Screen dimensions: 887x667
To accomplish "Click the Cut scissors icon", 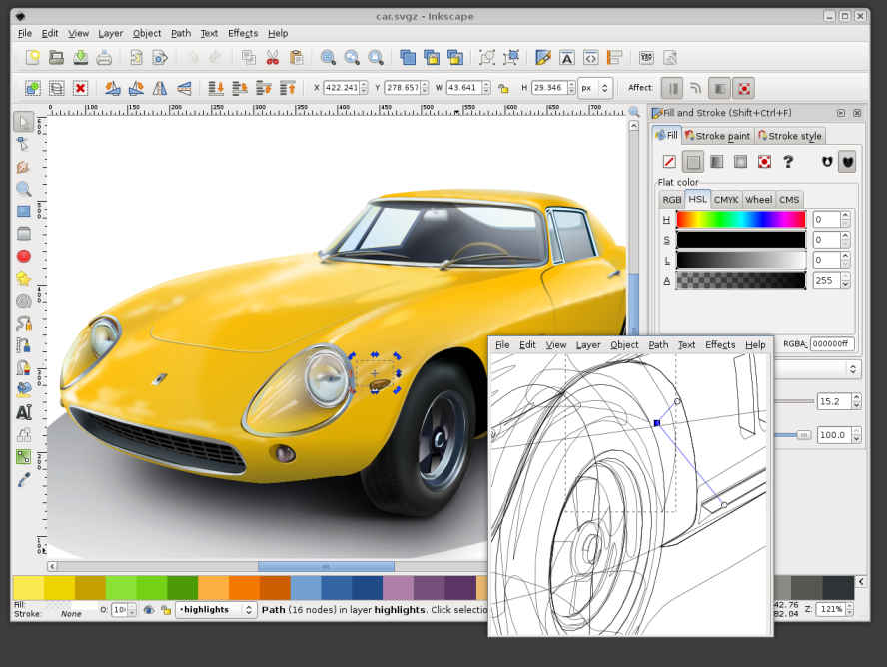I will [273, 57].
